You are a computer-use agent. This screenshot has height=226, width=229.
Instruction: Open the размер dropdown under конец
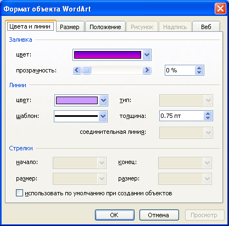(185, 179)
